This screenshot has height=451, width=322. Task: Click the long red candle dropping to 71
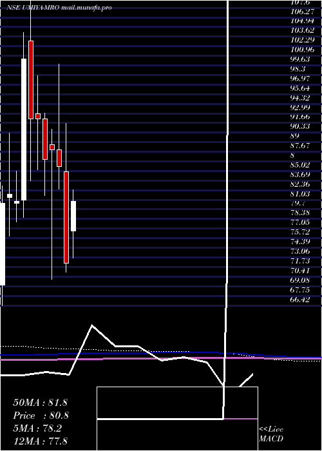coord(66,217)
